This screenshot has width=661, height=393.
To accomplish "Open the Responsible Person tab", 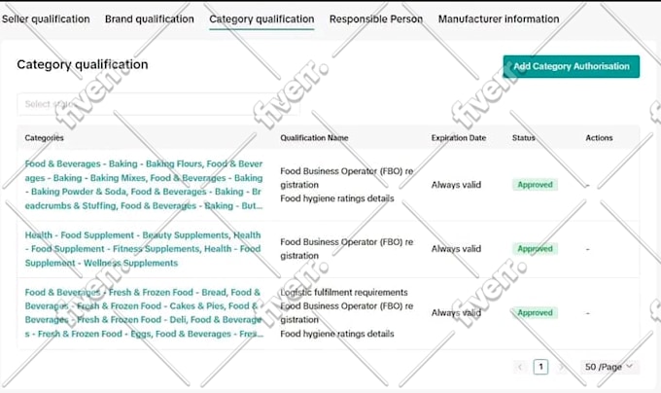I will coord(375,19).
